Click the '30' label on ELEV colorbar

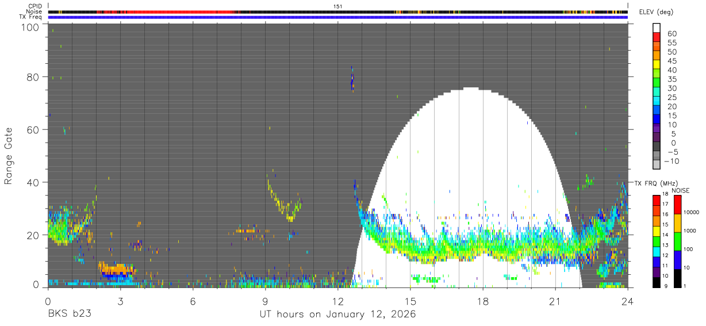tap(671, 88)
